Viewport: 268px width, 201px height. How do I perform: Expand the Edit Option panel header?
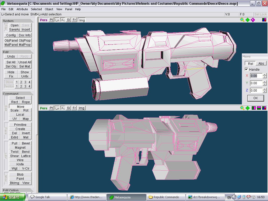coord(18,190)
